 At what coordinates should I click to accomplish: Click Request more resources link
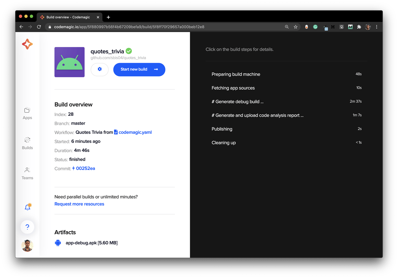pos(79,204)
